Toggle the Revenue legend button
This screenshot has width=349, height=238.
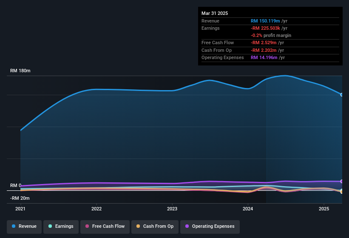pyautogui.click(x=24, y=227)
